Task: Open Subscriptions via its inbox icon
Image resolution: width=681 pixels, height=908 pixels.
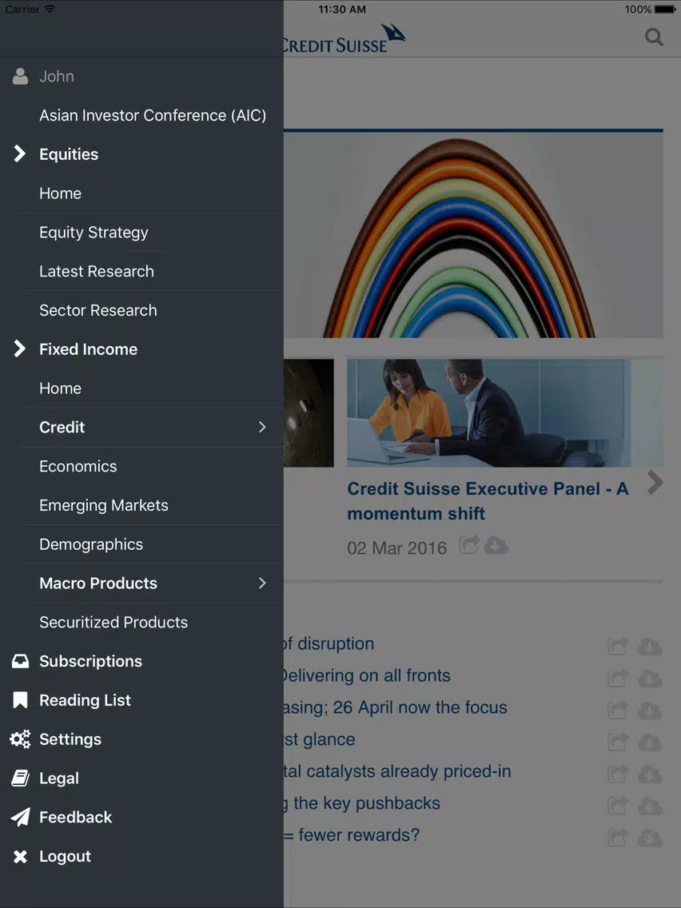Action: 20,661
